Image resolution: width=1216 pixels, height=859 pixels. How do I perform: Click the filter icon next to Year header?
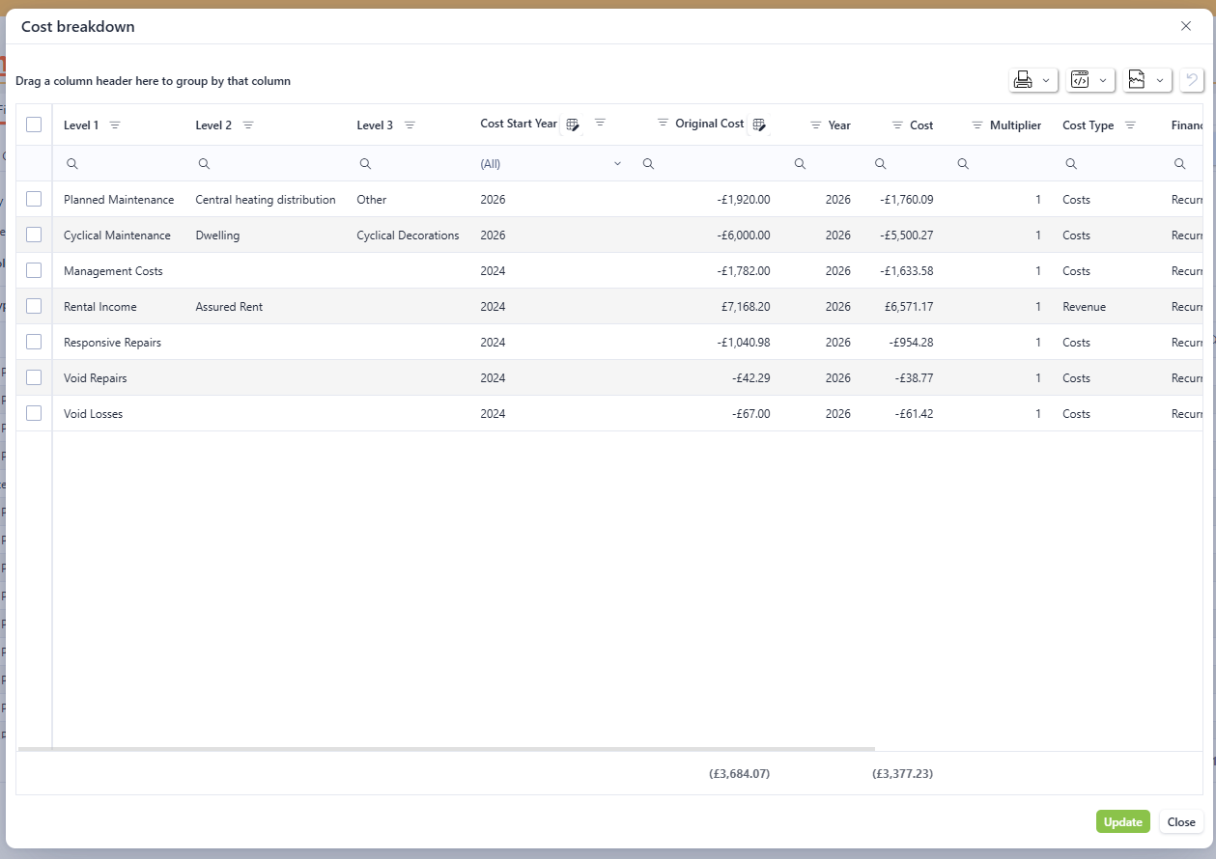[815, 125]
